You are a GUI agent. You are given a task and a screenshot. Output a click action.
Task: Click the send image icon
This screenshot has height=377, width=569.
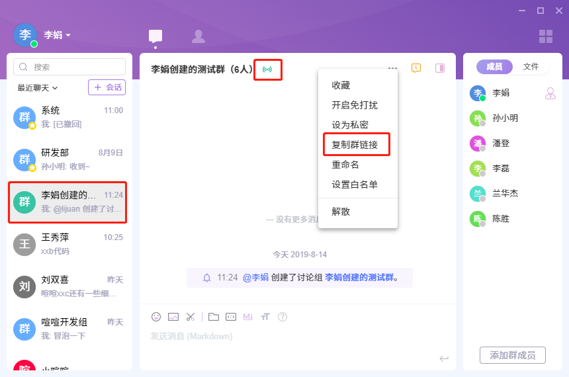click(173, 317)
